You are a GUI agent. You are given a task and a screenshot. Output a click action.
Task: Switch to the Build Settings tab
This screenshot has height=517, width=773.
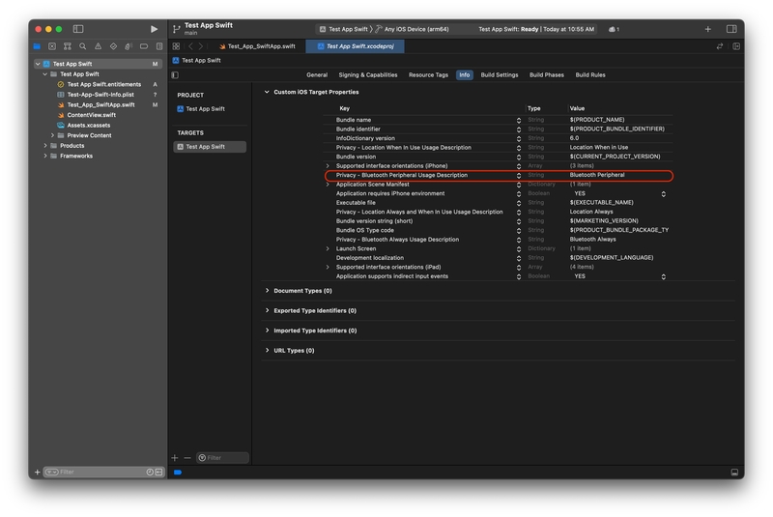pyautogui.click(x=500, y=74)
